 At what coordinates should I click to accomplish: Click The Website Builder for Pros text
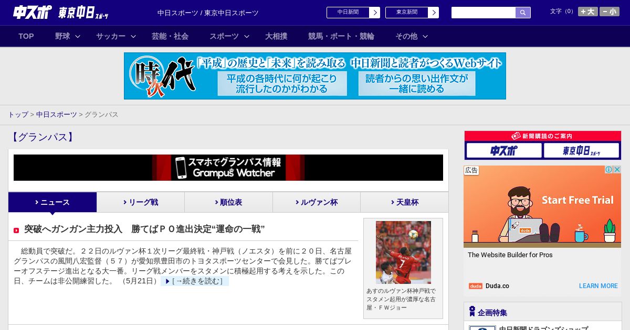tap(510, 255)
